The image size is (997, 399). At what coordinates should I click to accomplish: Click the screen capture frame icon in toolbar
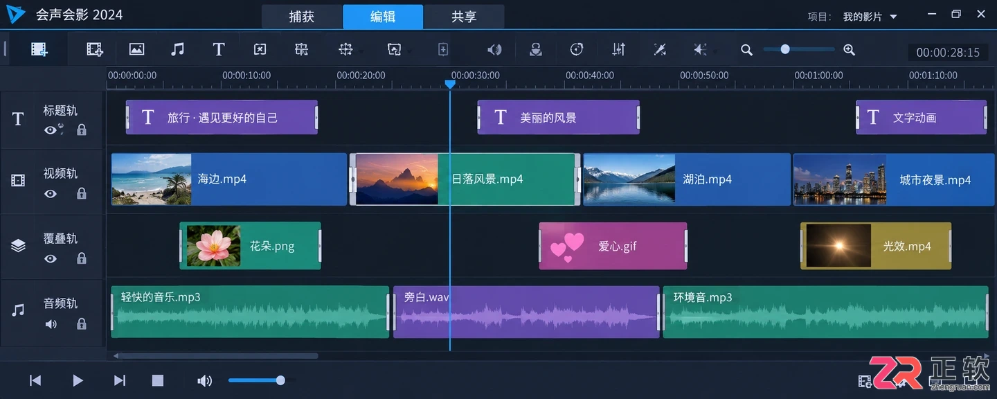pyautogui.click(x=394, y=49)
